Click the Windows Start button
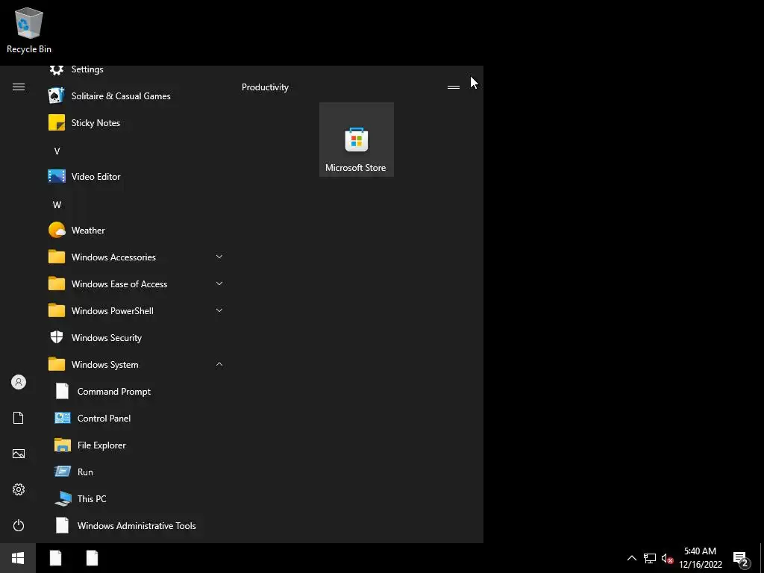This screenshot has width=764, height=573. tap(18, 558)
